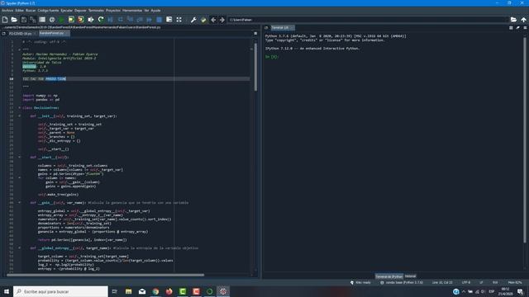Collapse the __gain__ method fold arrow

[x=19, y=203]
